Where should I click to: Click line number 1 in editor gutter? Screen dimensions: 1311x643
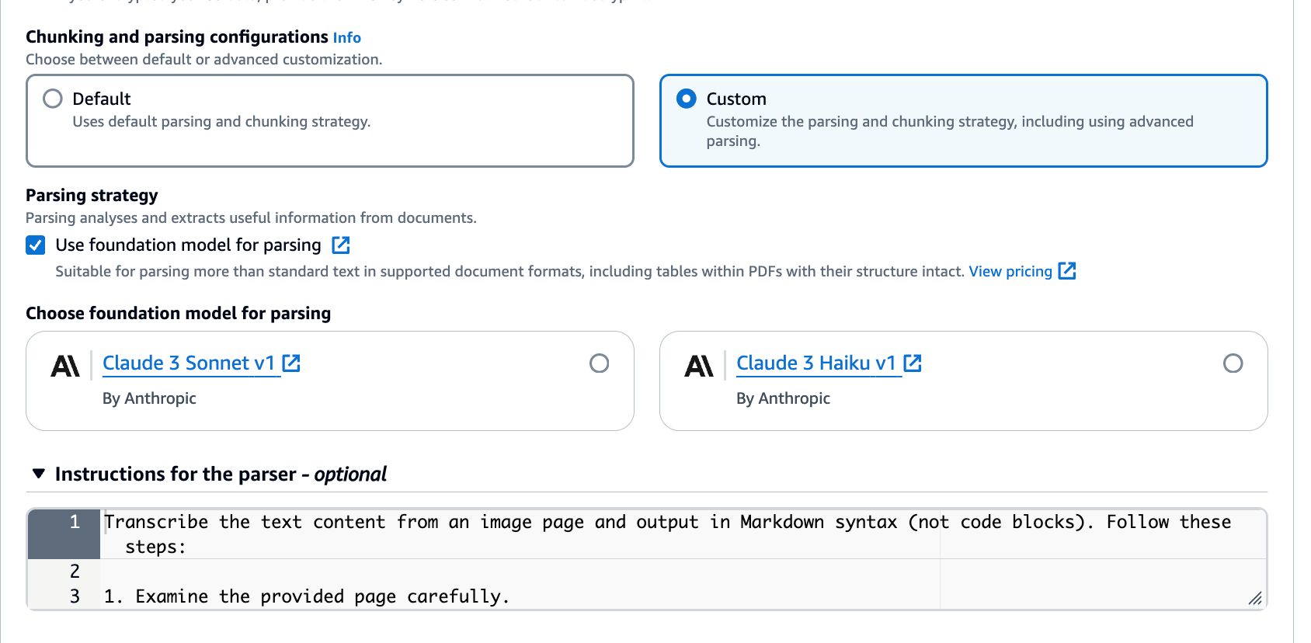pos(75,522)
